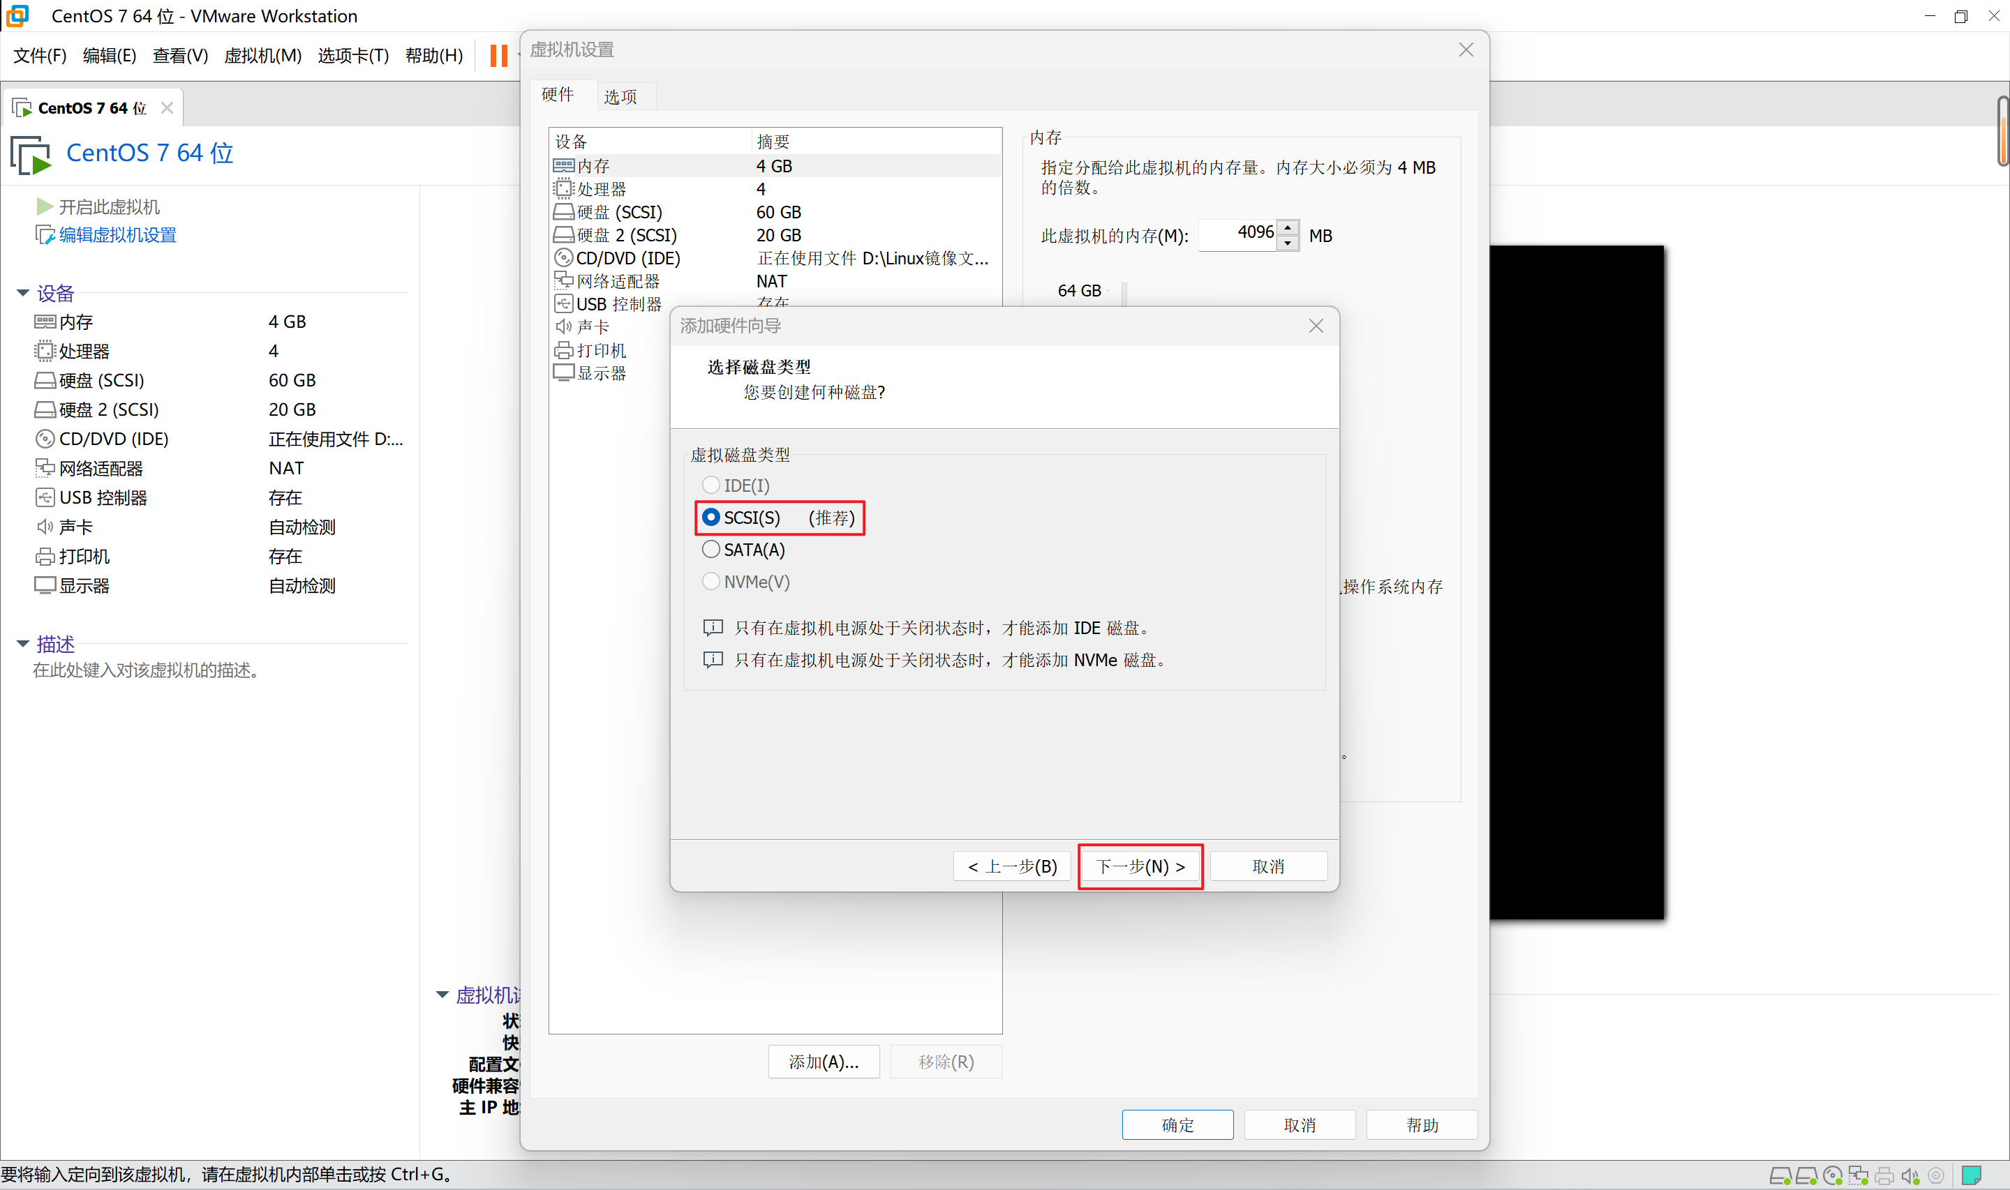Select 网络适配器 in the settings device list

click(x=618, y=282)
